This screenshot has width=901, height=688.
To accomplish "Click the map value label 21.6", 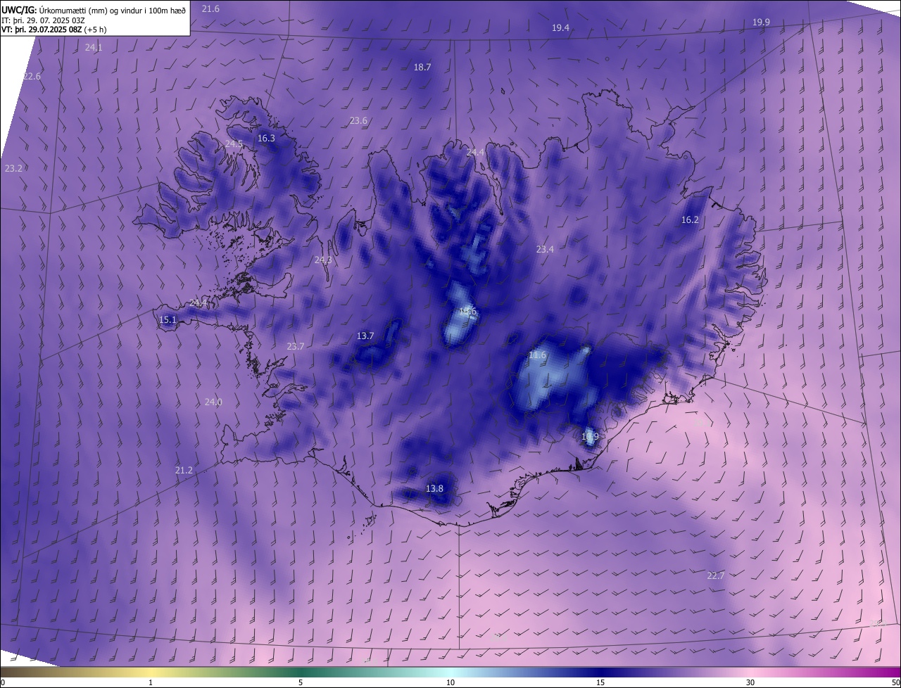I will point(210,8).
